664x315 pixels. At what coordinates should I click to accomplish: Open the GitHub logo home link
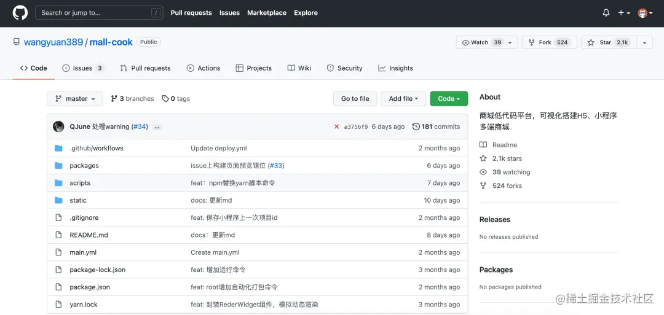20,13
